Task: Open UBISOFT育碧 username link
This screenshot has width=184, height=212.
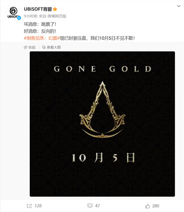Action: coord(38,9)
